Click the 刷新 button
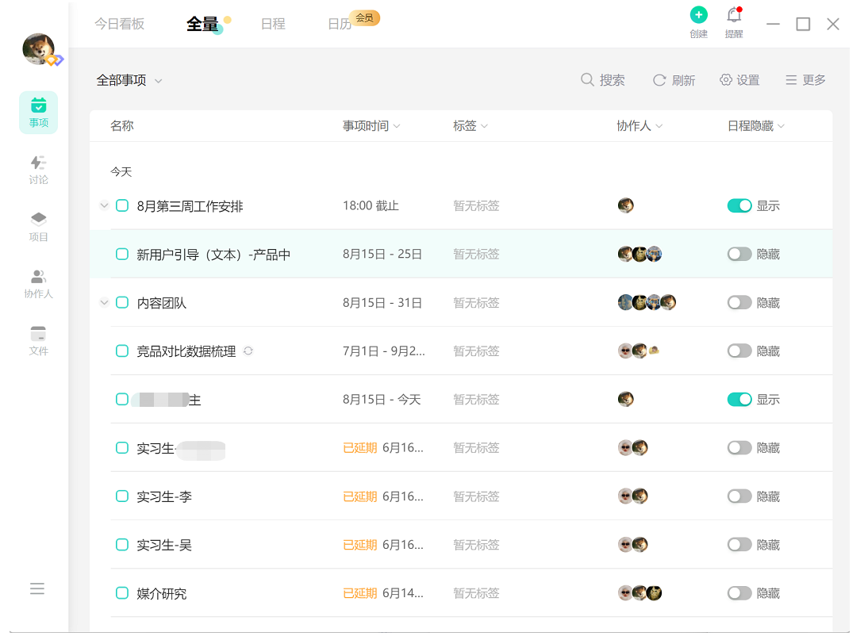The image size is (868, 640). [674, 80]
